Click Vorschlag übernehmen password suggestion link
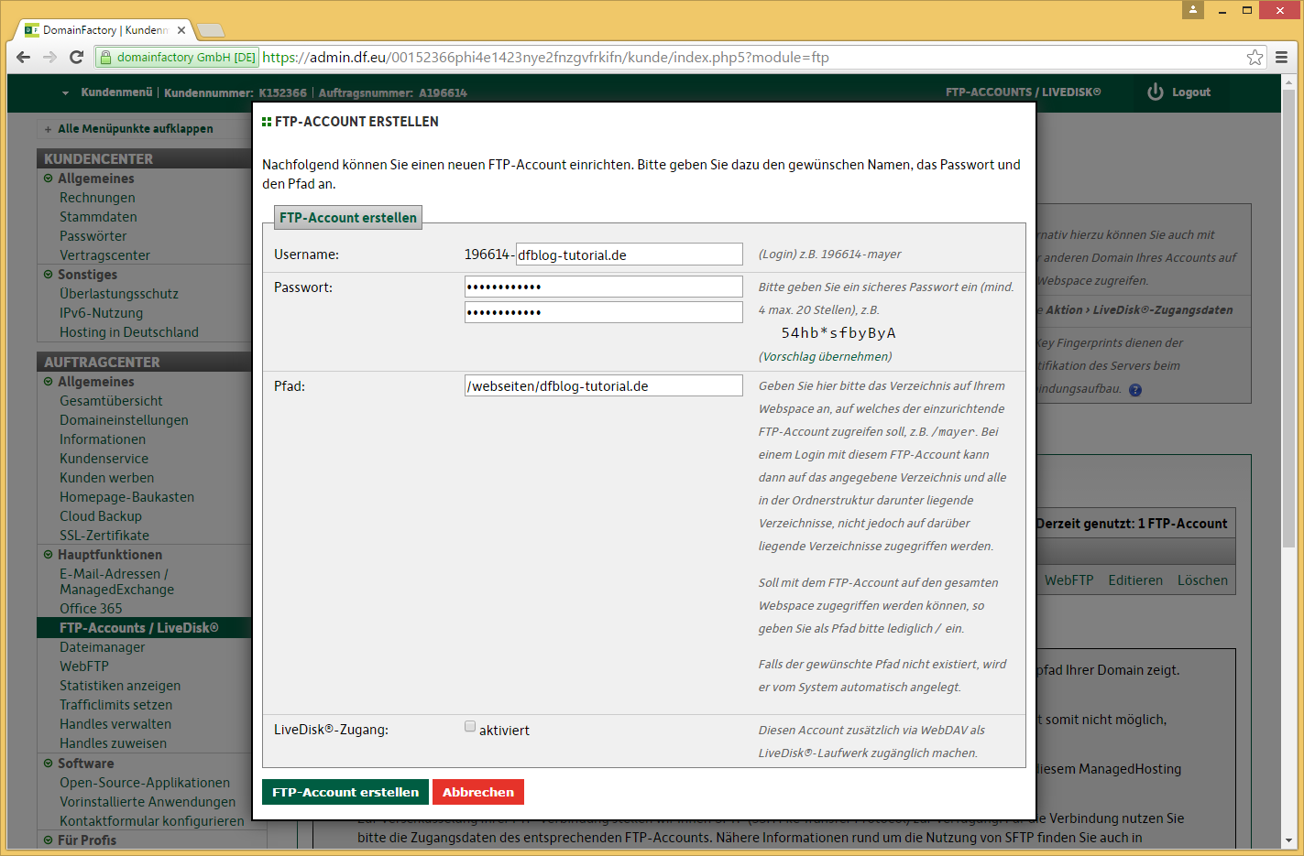 (825, 357)
